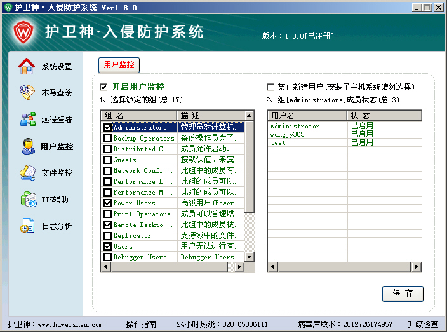This screenshot has height=332, width=447.
Task: Select 用户监控 user icon in sidebar
Action: point(28,146)
